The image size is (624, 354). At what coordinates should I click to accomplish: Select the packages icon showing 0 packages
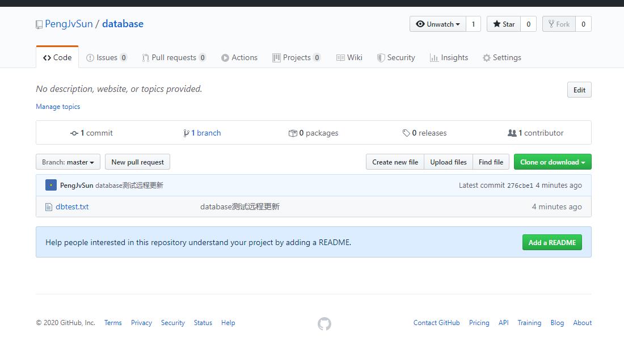coord(293,133)
